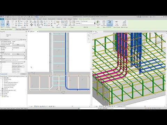Switch to the Insert ribbon tab
The height and width of the screenshot is (125, 167).
(x=34, y=19)
